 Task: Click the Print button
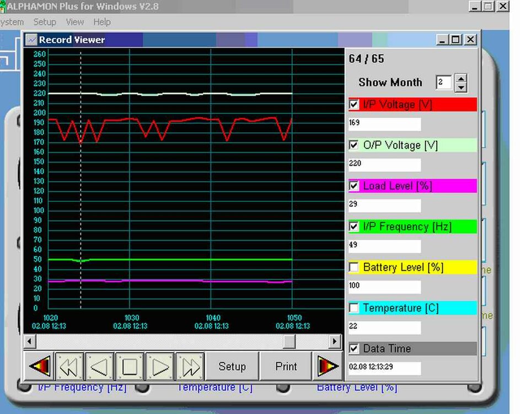(x=286, y=367)
